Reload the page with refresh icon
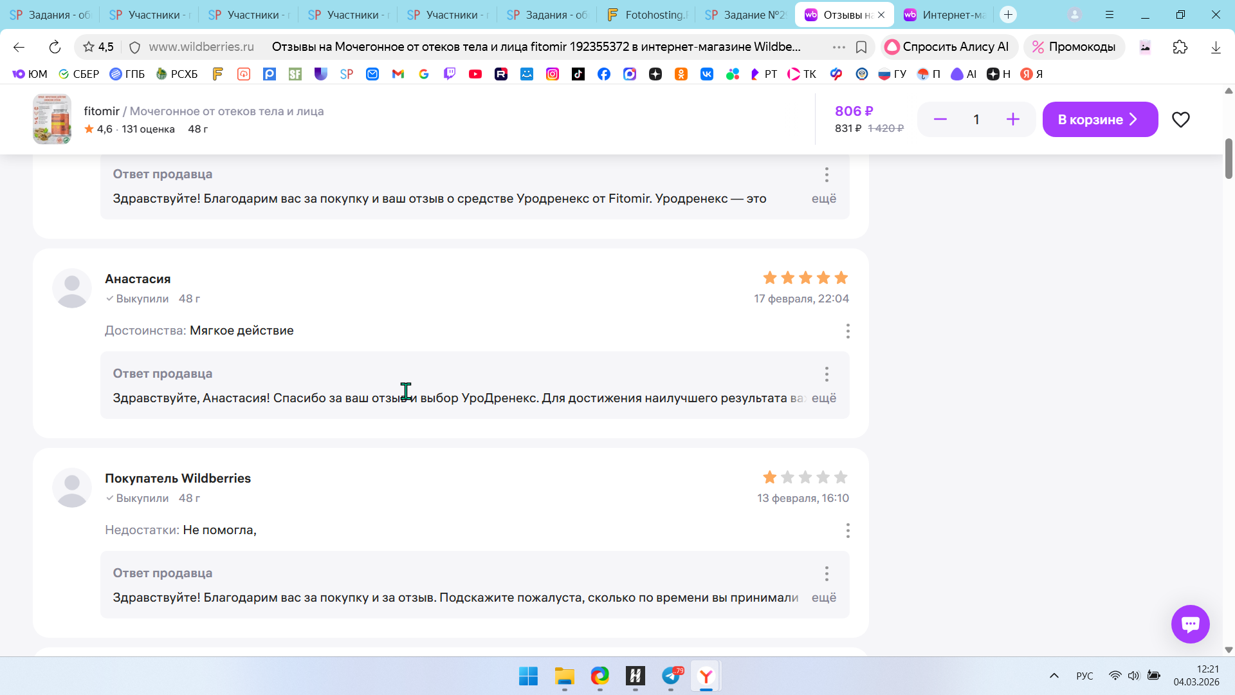Screen dimensions: 1235x695 tap(55, 47)
